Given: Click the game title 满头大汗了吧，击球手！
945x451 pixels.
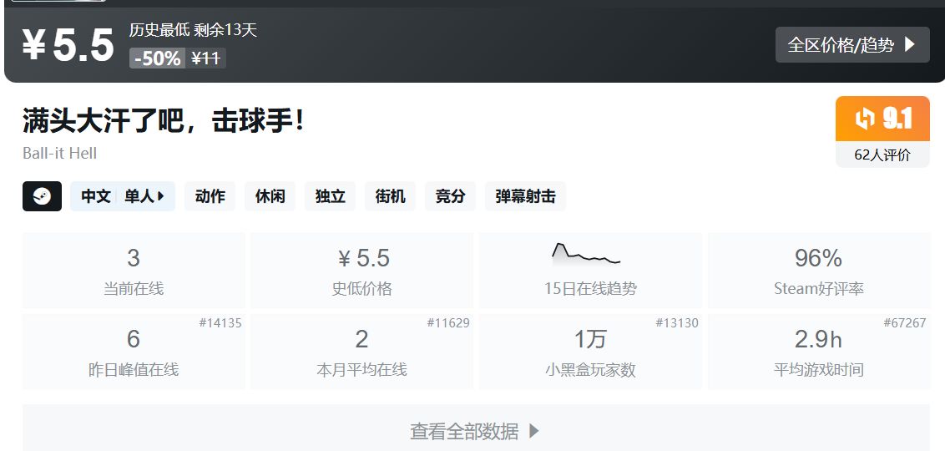Looking at the screenshot, I should [x=164, y=120].
